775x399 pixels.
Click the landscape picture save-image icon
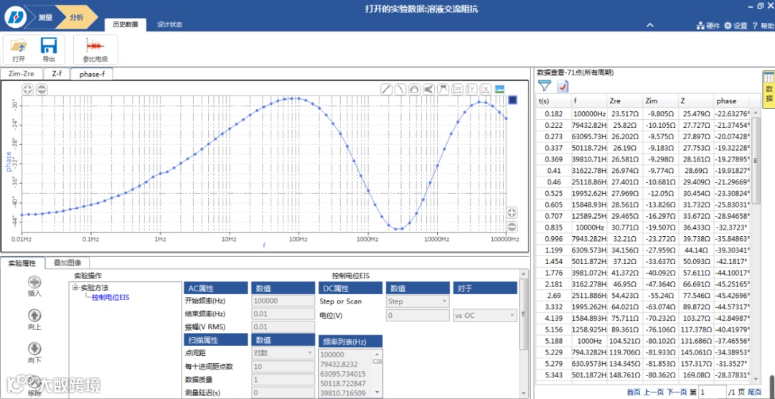pyautogui.click(x=499, y=89)
